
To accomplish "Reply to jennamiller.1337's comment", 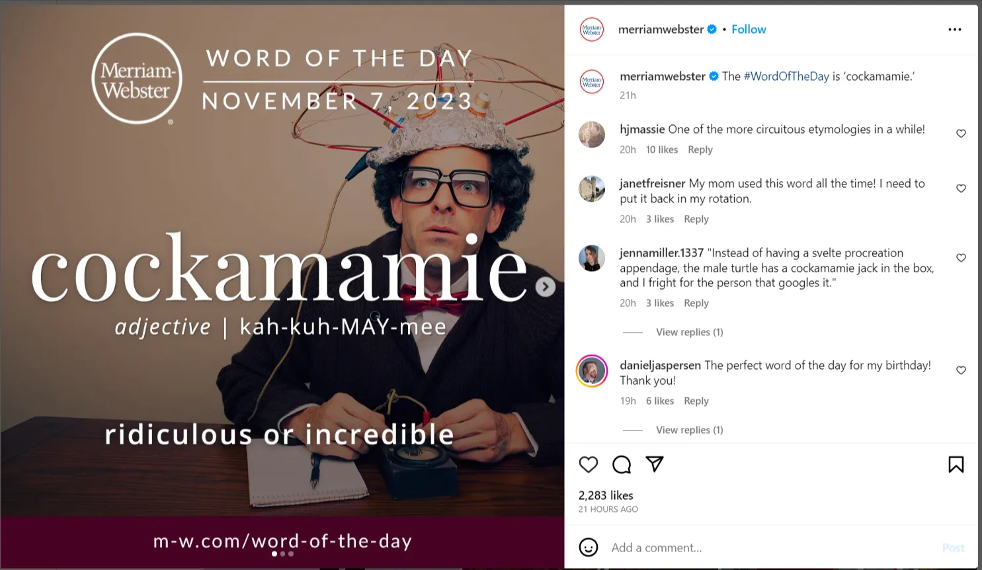I will pos(696,303).
